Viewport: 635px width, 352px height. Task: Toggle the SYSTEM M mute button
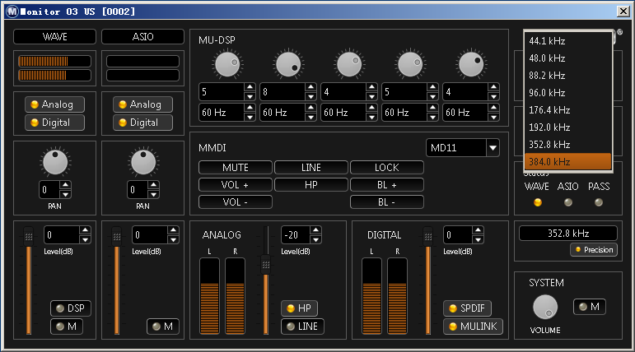point(589,307)
